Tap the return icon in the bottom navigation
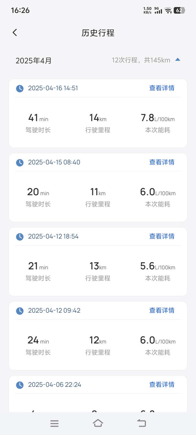196x435 pixels. (141, 423)
